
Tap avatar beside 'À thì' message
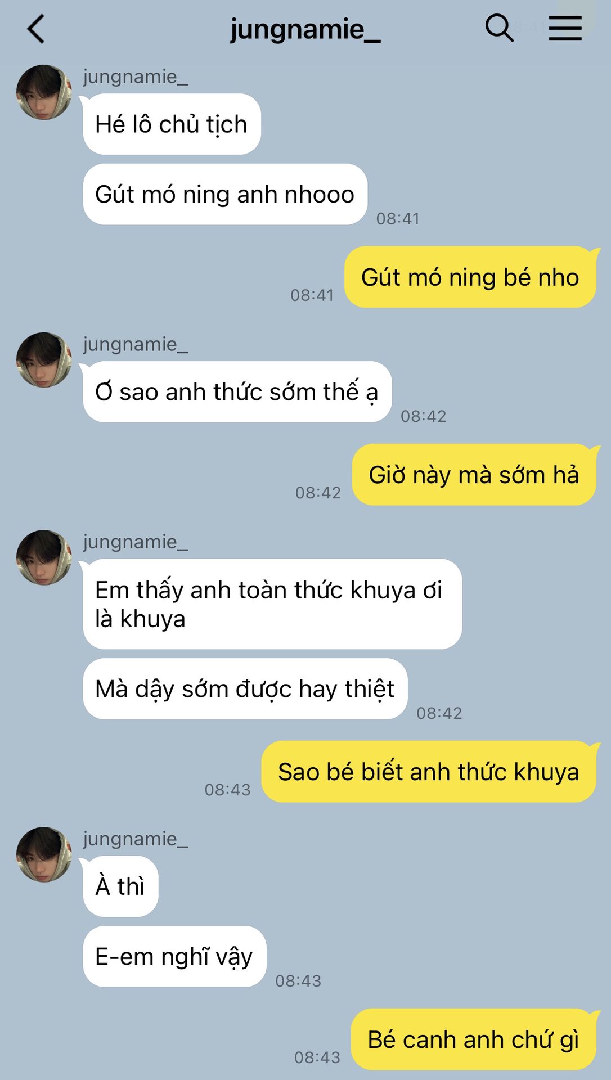point(44,854)
